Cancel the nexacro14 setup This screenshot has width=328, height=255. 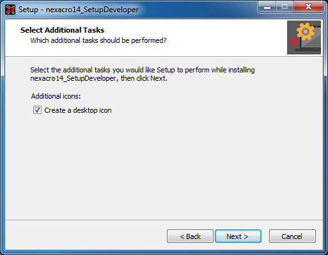292,236
